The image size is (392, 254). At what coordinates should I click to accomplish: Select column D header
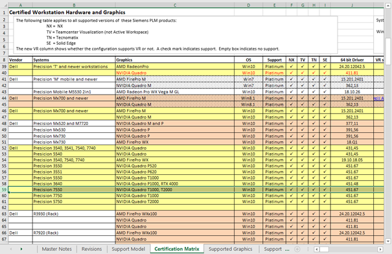click(x=249, y=5)
